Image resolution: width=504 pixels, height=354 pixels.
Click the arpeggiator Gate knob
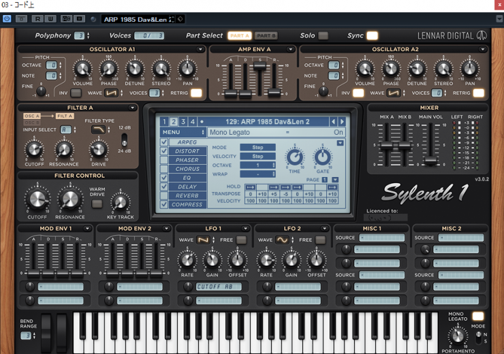click(x=323, y=157)
